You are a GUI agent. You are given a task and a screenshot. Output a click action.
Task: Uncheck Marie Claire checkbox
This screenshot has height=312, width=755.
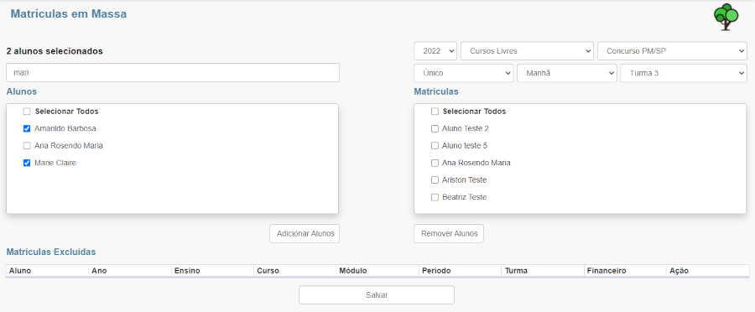pyautogui.click(x=27, y=163)
